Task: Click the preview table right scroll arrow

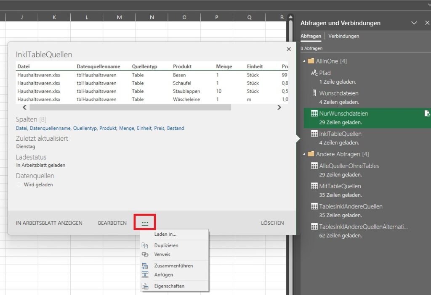Action: 279,107
